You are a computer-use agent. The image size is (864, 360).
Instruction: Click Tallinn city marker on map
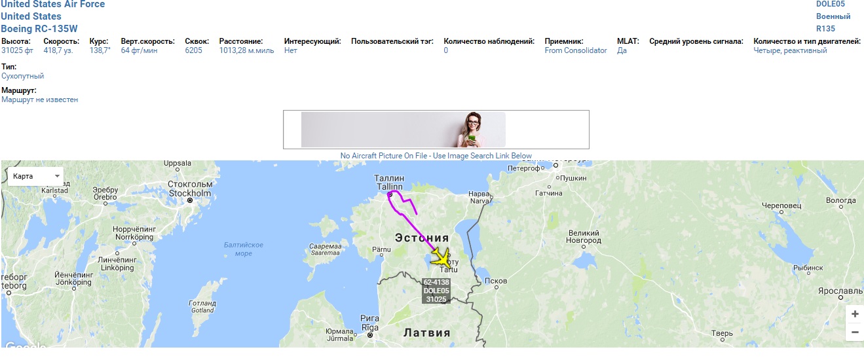[390, 194]
